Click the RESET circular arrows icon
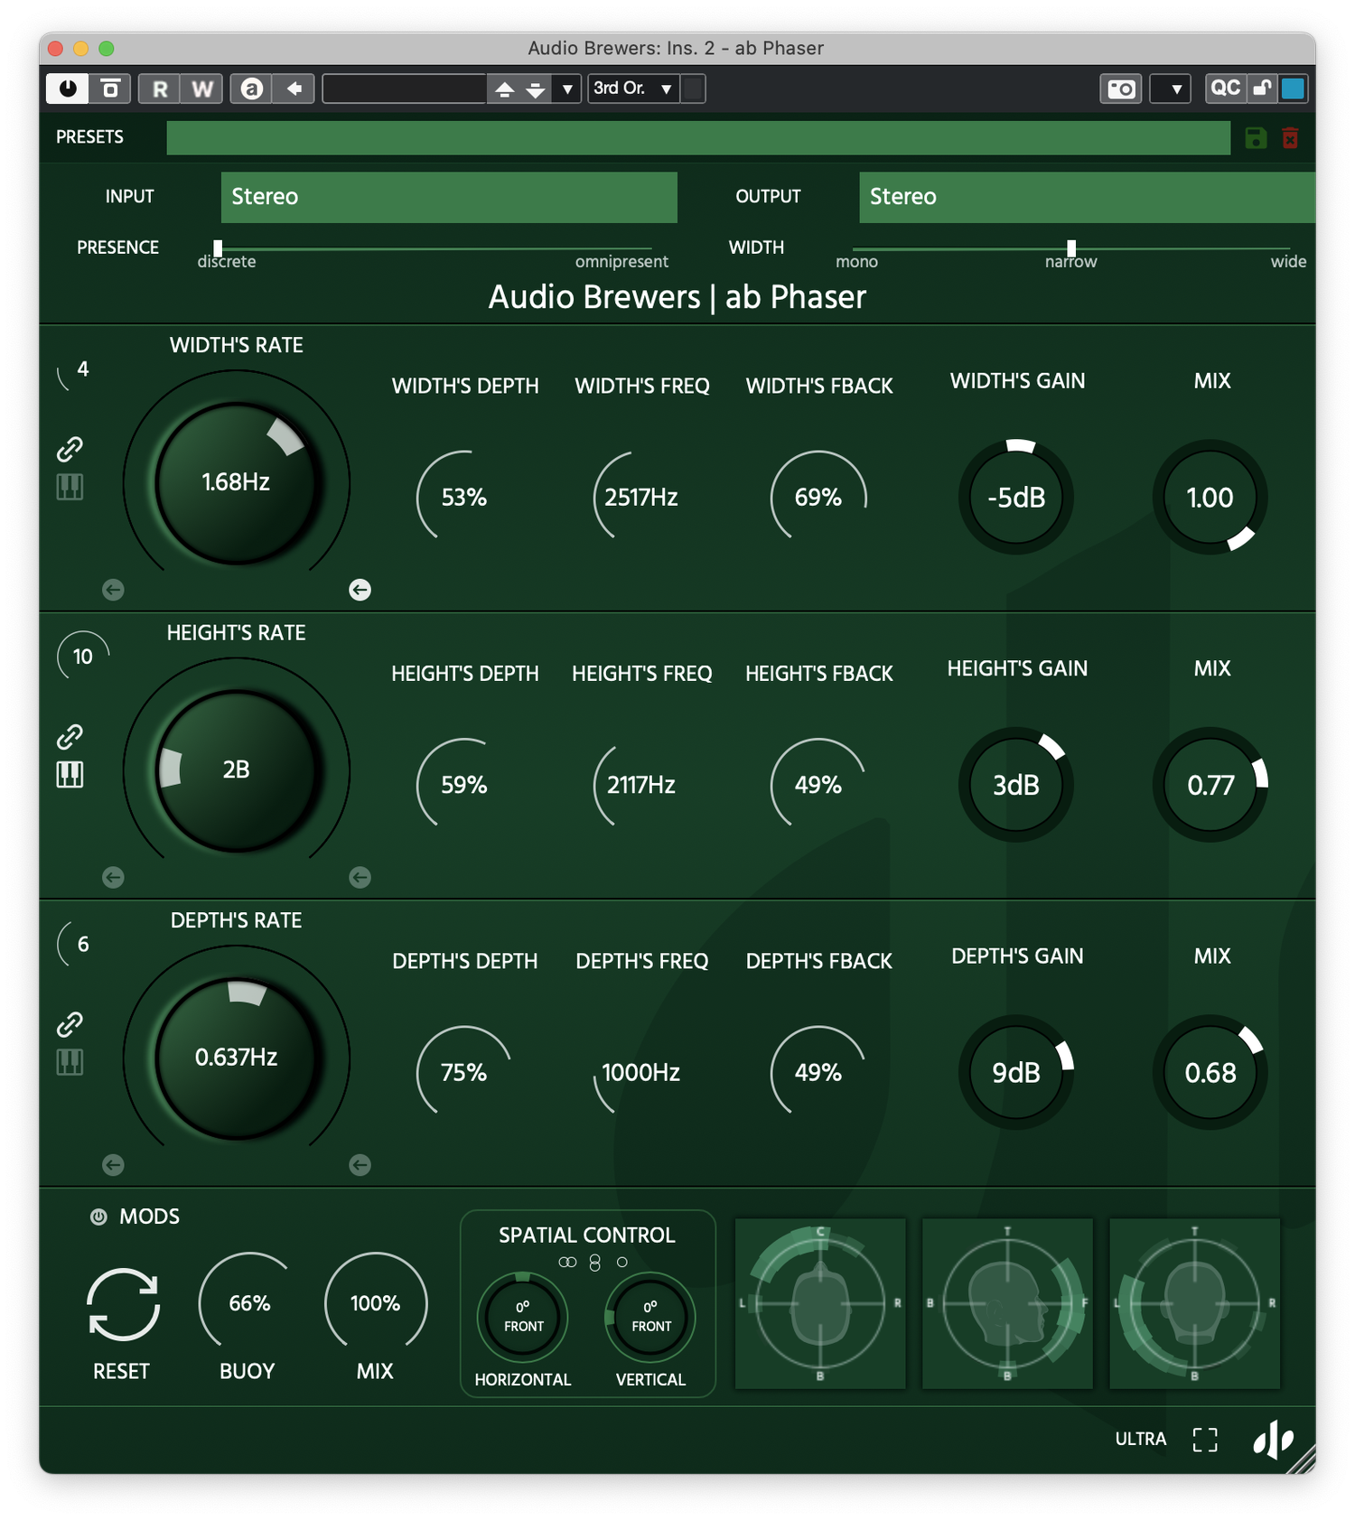 [x=123, y=1304]
